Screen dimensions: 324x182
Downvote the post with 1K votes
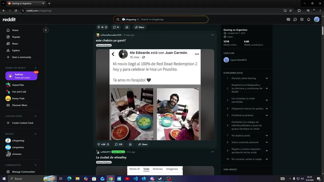pyautogui.click(x=106, y=27)
